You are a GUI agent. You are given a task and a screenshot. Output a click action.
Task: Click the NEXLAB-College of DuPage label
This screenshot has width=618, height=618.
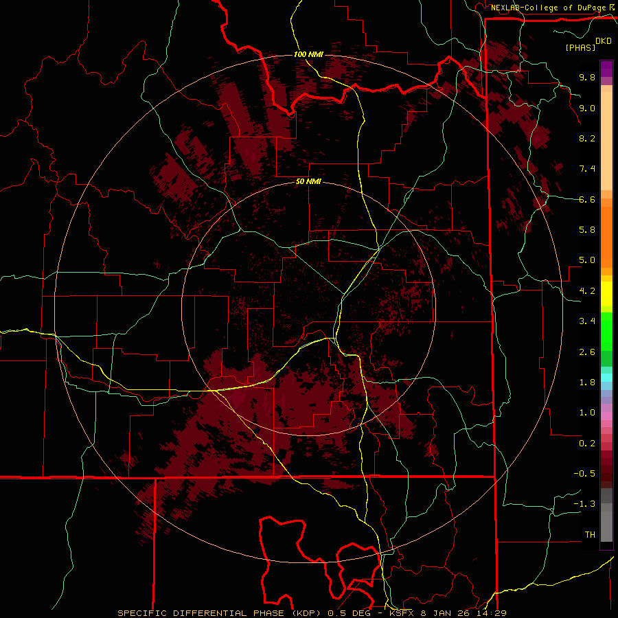(x=548, y=8)
